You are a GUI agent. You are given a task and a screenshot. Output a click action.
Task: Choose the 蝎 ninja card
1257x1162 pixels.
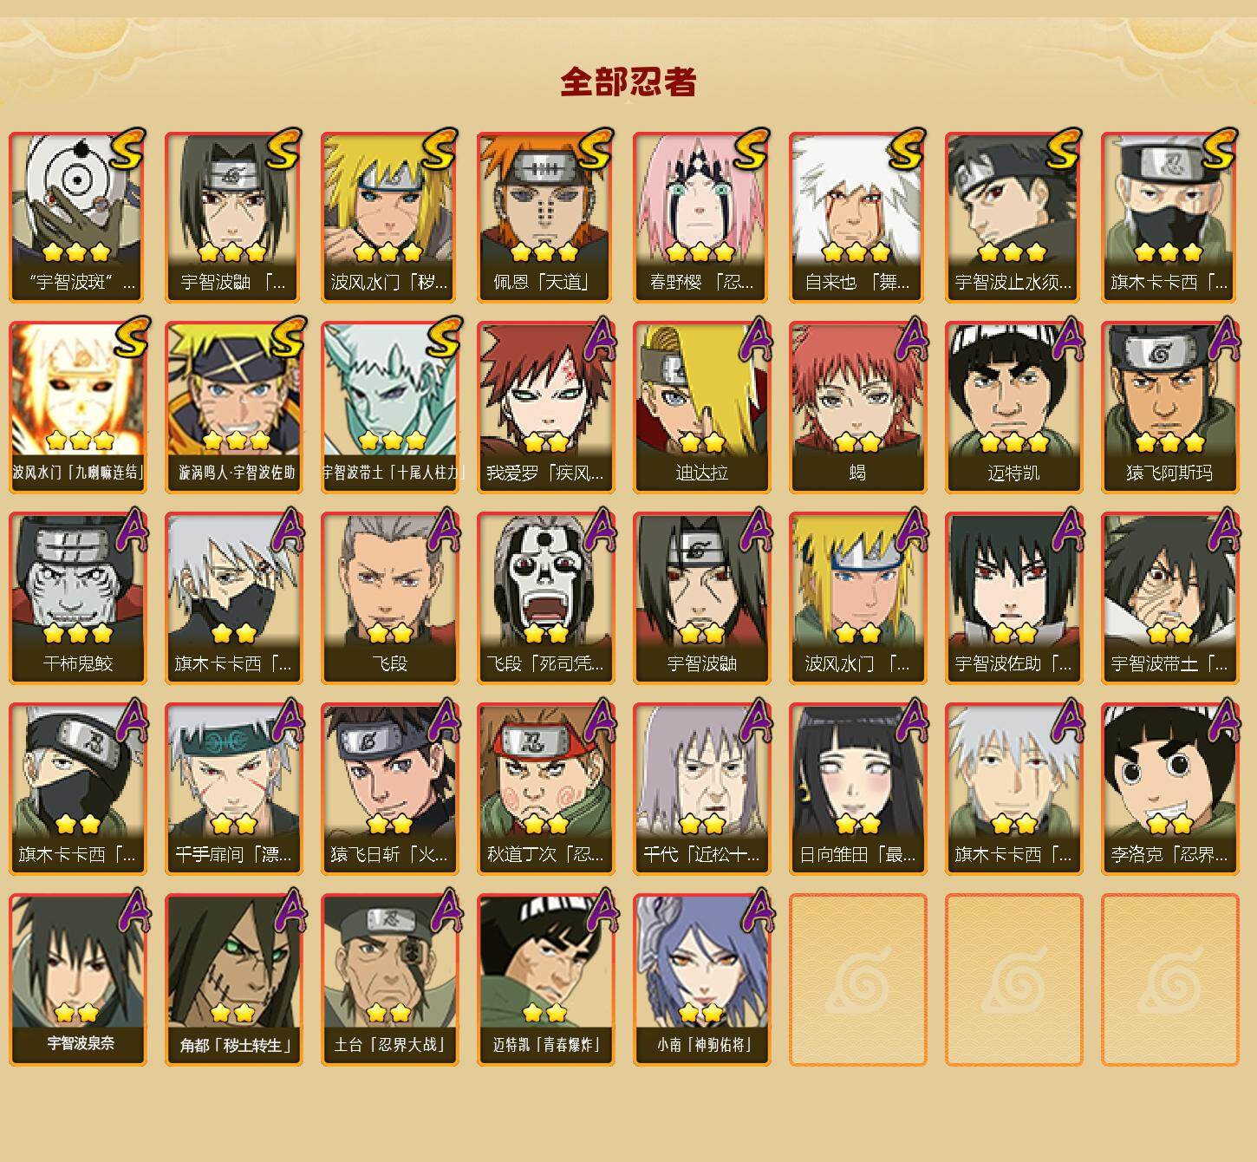coord(857,408)
